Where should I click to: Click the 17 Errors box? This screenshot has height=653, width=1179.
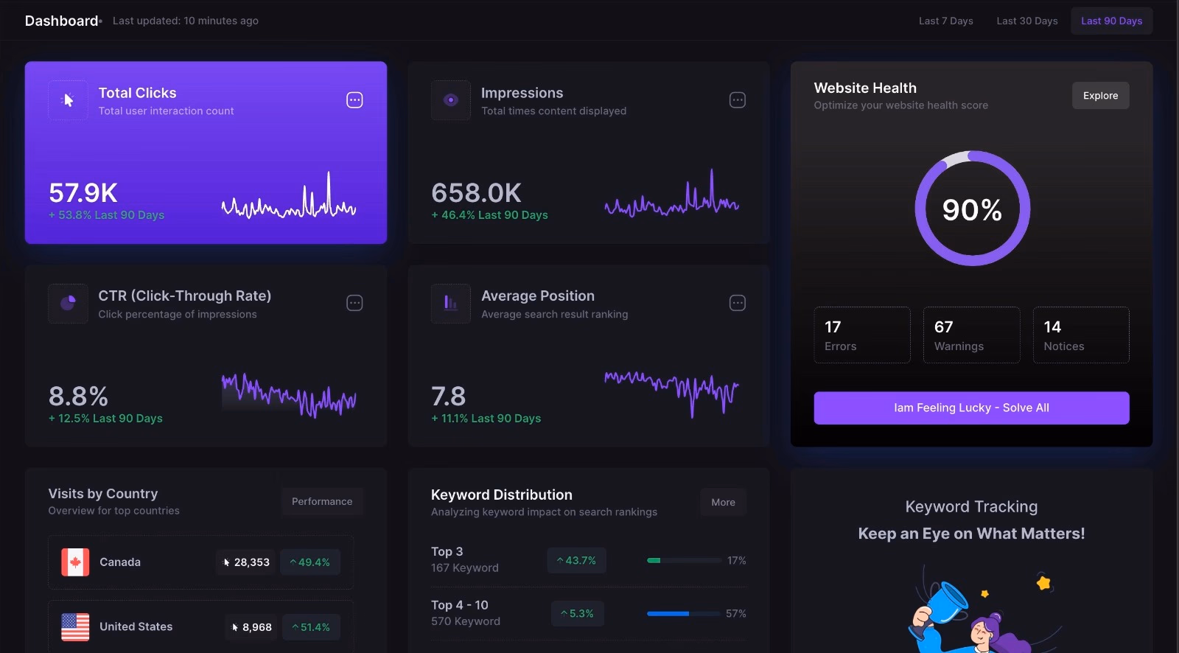pyautogui.click(x=862, y=335)
